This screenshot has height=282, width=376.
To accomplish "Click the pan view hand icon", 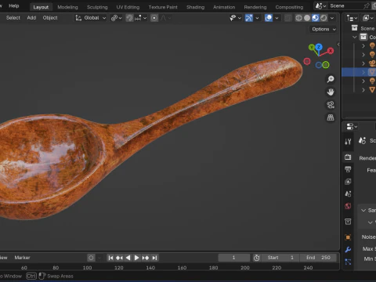I will [x=331, y=92].
